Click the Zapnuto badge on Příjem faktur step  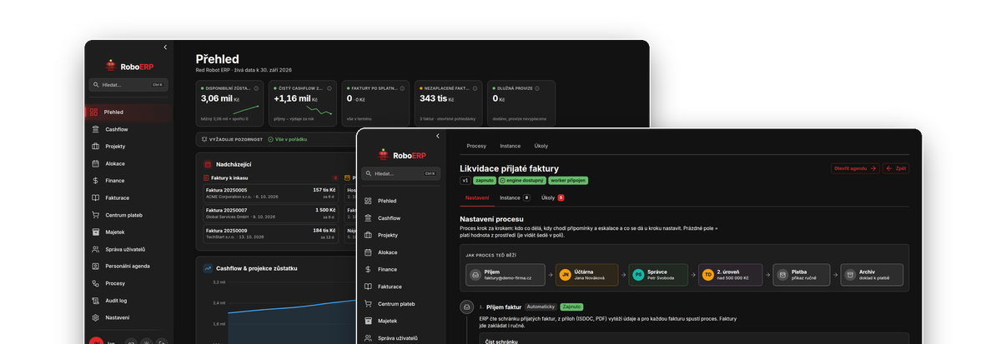(571, 307)
